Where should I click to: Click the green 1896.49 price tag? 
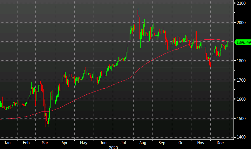[243, 42]
